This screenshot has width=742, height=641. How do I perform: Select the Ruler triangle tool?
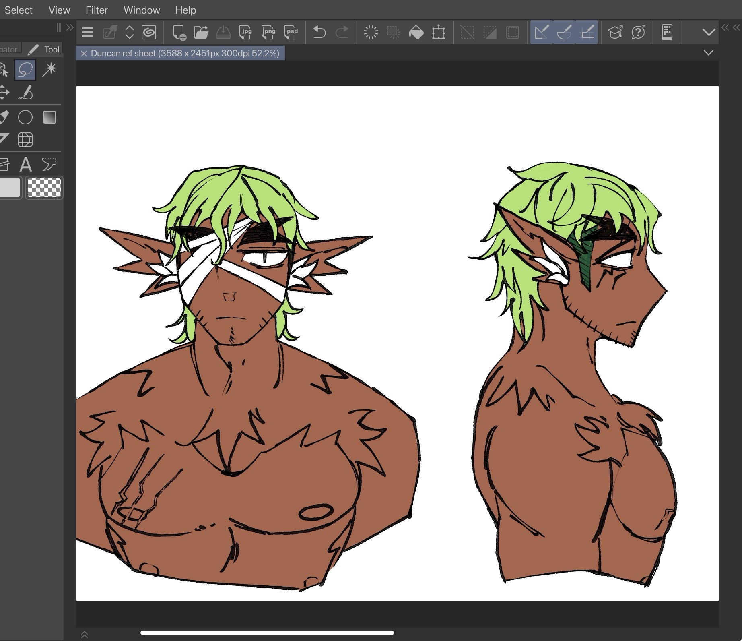point(4,139)
